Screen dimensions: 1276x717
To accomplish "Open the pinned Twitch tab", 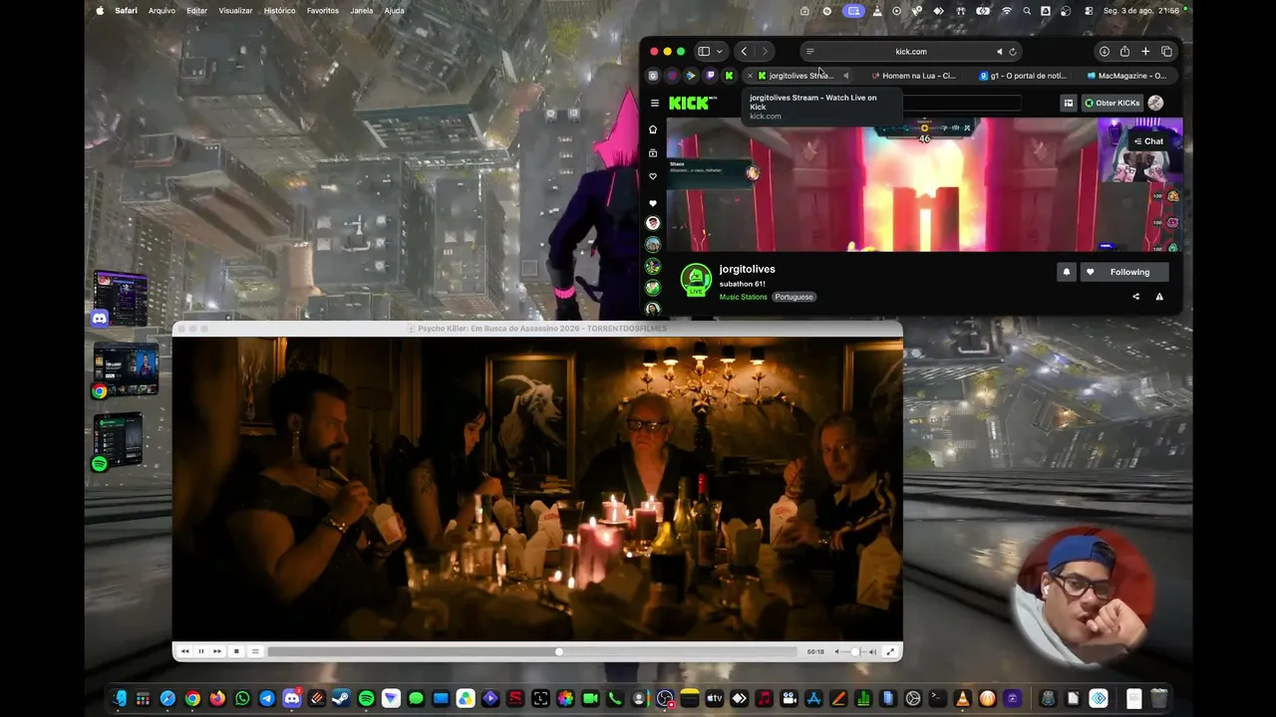I will click(x=711, y=76).
